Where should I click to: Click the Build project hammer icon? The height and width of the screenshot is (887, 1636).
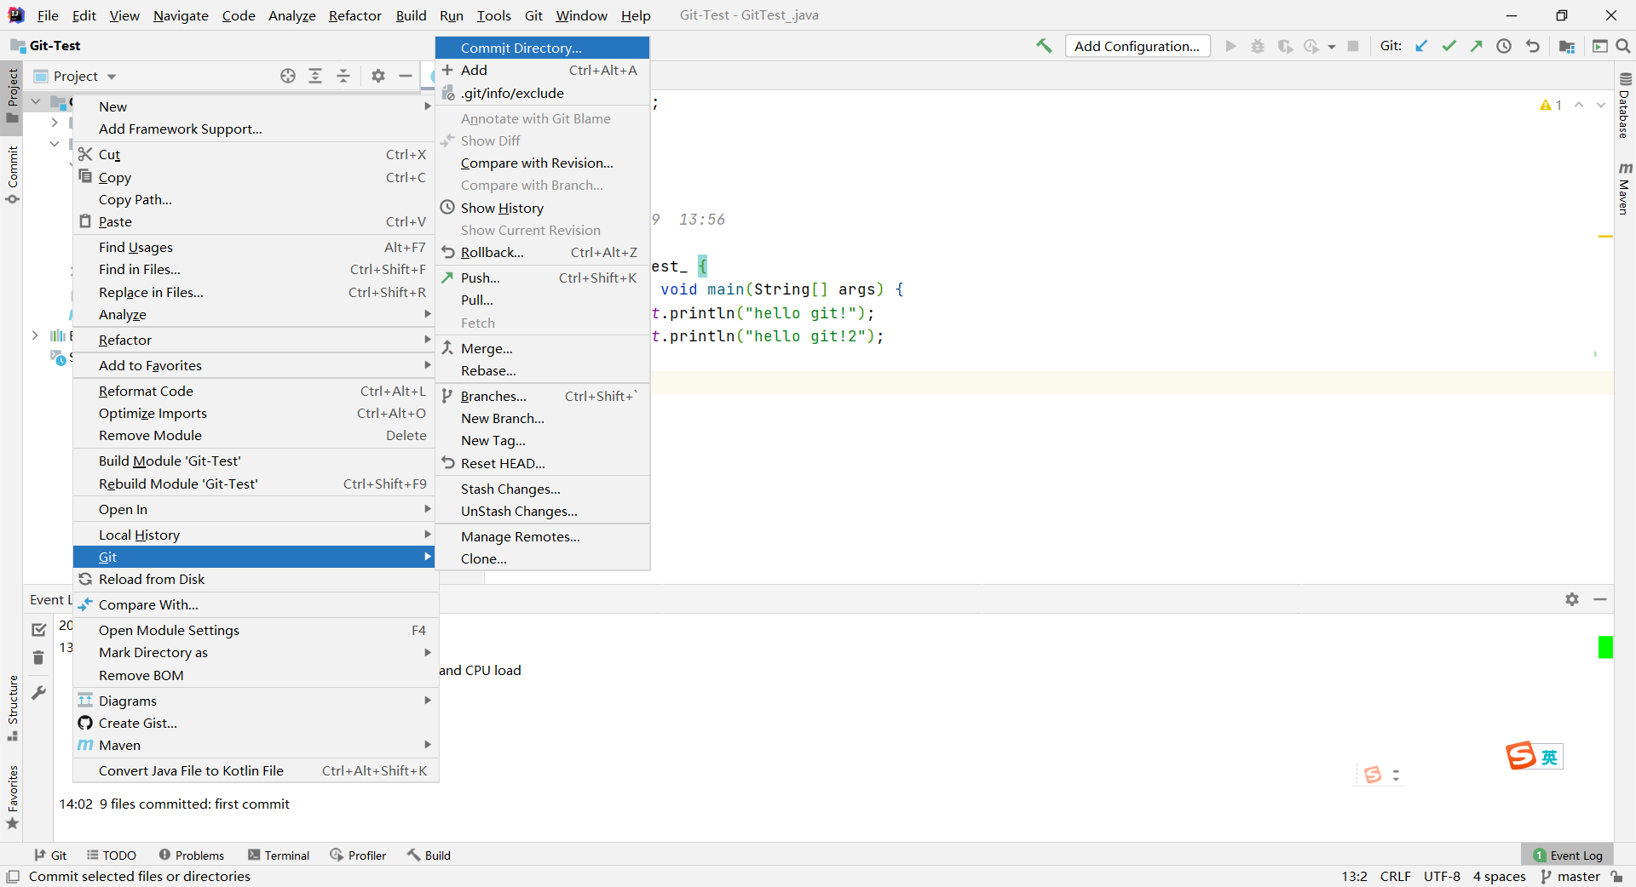(x=1044, y=46)
